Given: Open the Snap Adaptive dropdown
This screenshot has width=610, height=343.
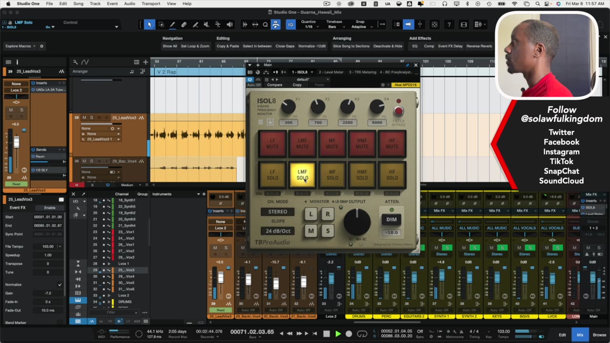Looking at the screenshot, I should pyautogui.click(x=361, y=27).
